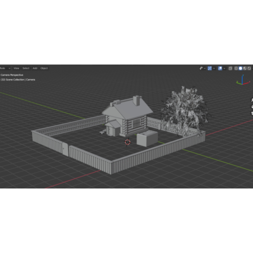
Task: Open the Object menu
Action: click(x=44, y=68)
